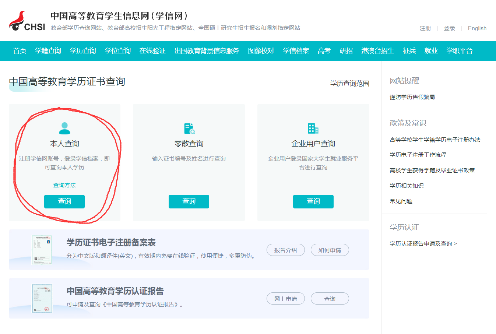Click the 如何申请 button

click(x=330, y=250)
